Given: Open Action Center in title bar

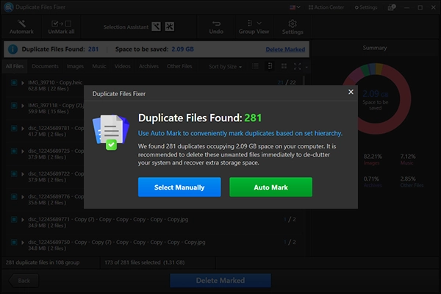Looking at the screenshot, I should [326, 7].
